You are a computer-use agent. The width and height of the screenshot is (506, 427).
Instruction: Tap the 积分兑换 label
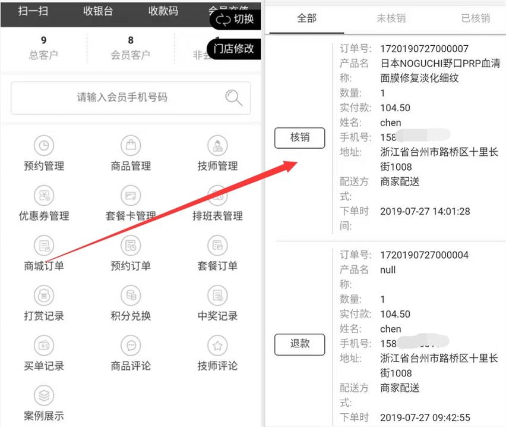click(131, 316)
